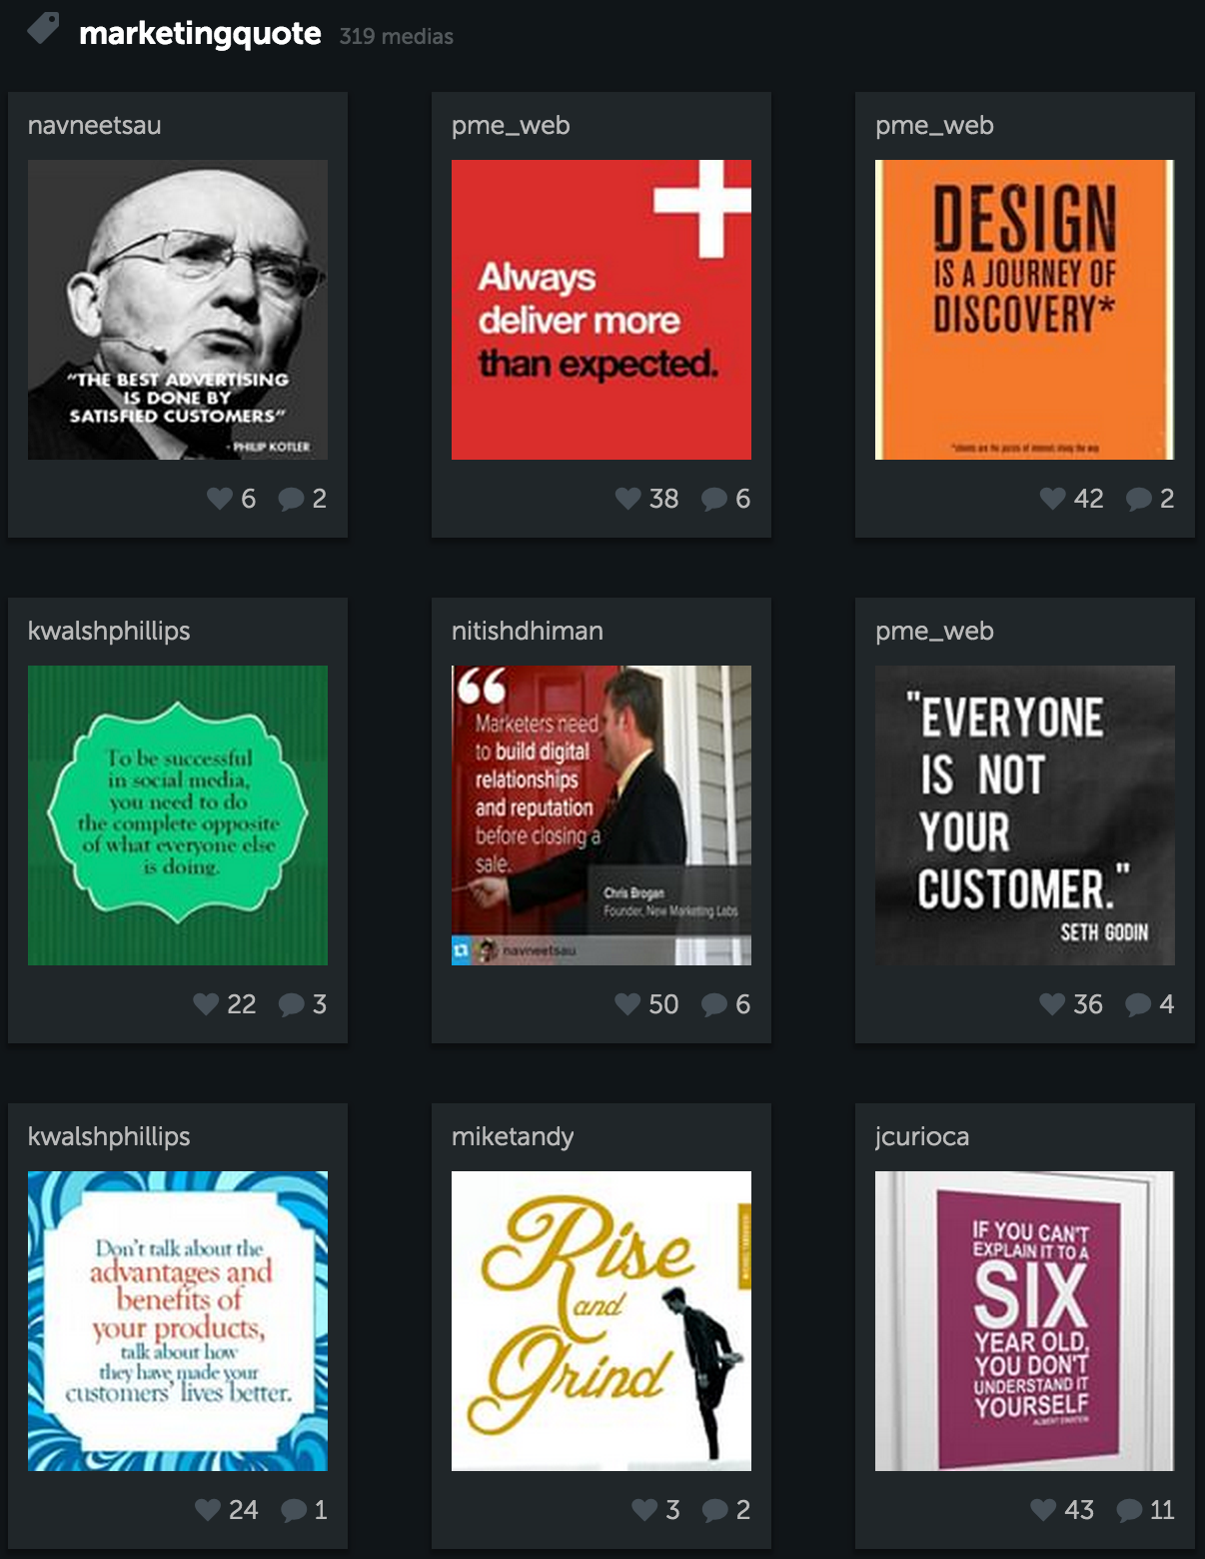Click comment icon on 'advantages and benefits' post
Viewport: 1205px width, 1559px height.
click(x=294, y=1510)
